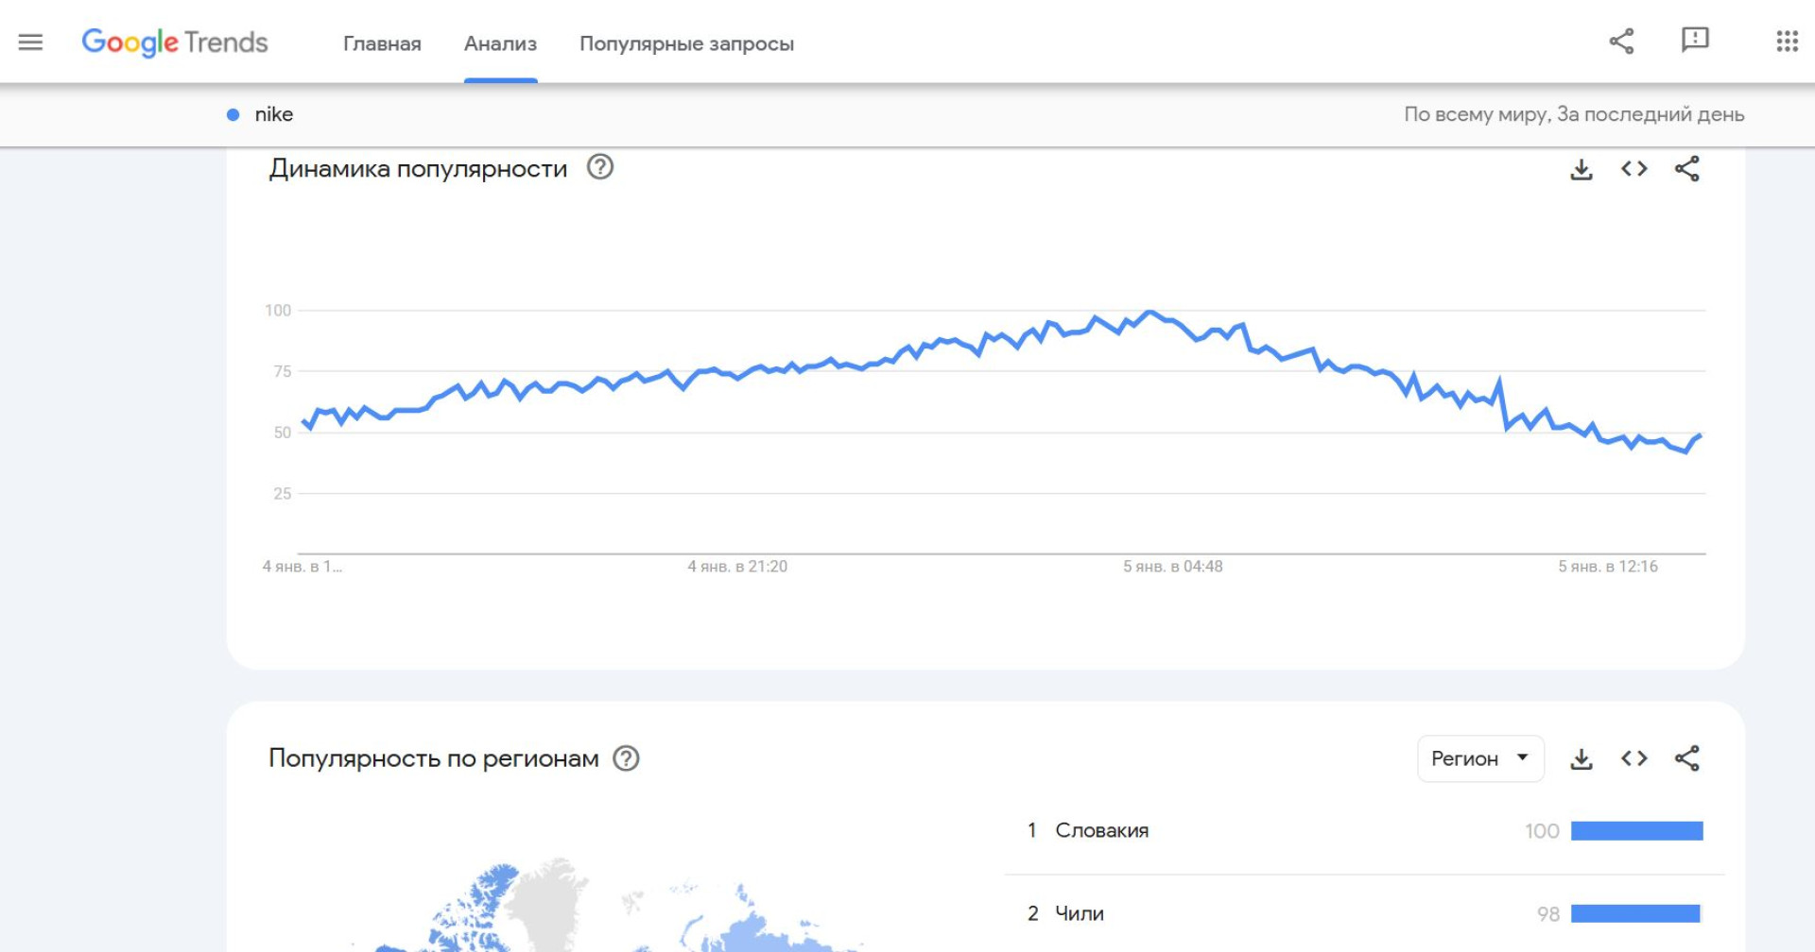
Task: Open the hamburger main menu
Action: coord(30,42)
